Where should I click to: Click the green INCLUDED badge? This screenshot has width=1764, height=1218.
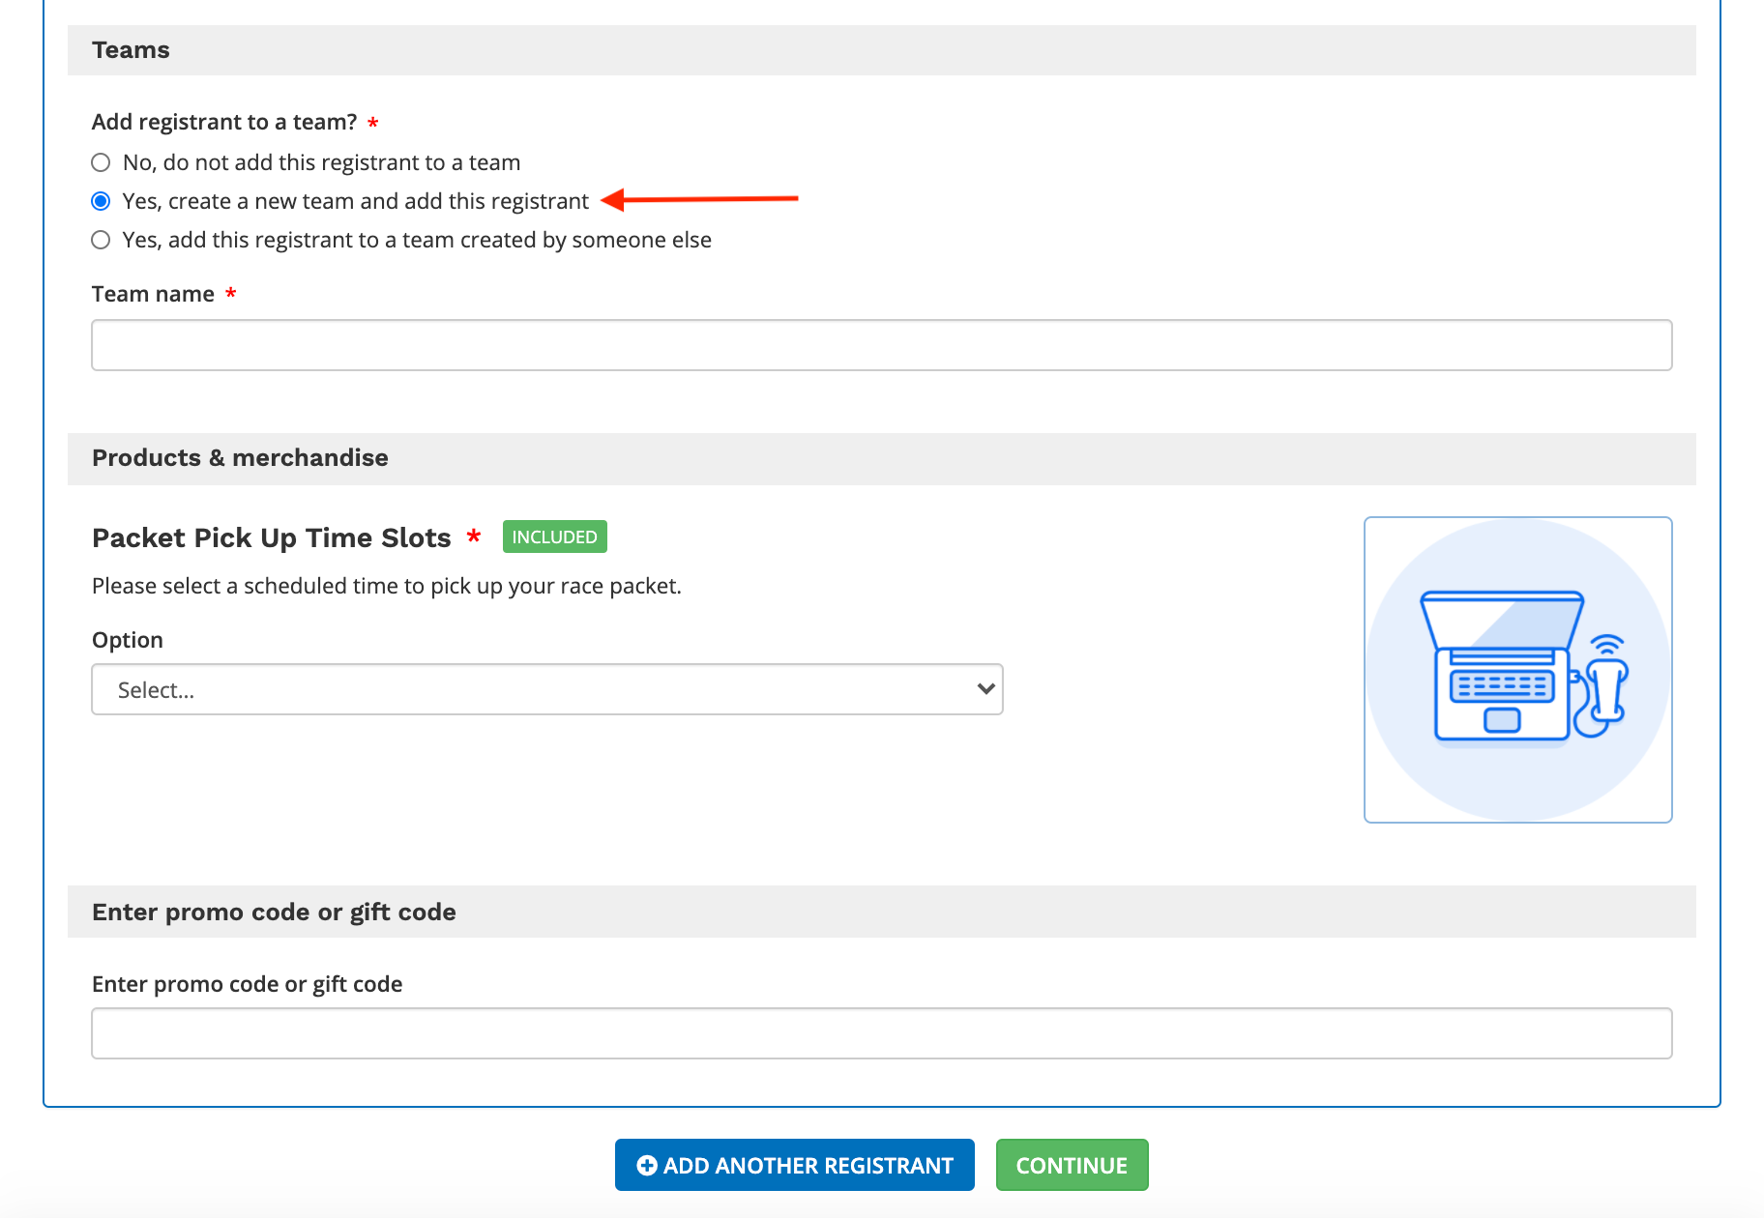554,536
